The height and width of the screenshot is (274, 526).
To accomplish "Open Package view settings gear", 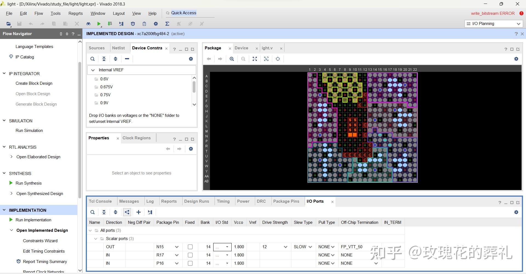I will (x=516, y=59).
